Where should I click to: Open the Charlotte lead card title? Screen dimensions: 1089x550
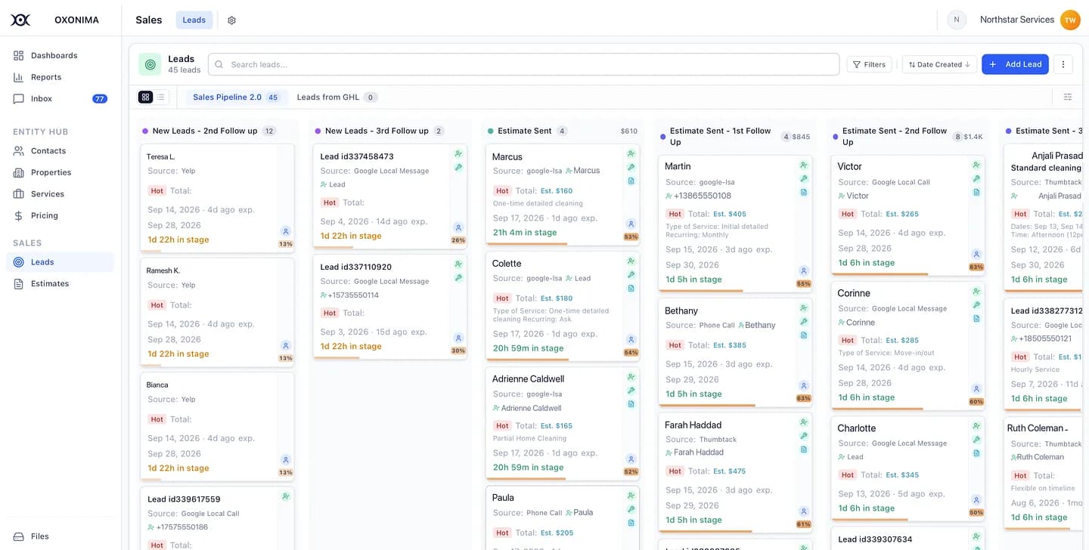point(857,428)
